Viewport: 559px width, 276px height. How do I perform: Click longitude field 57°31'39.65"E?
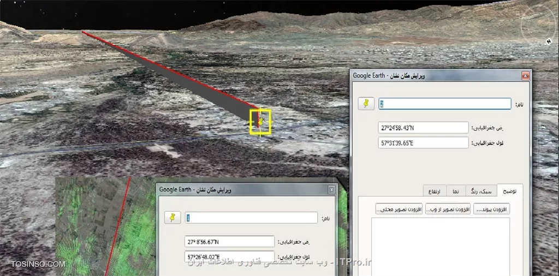click(423, 143)
